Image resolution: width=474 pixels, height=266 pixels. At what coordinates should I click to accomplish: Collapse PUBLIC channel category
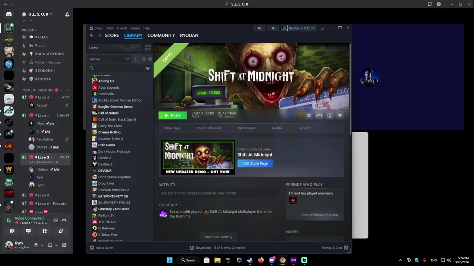tap(29, 30)
